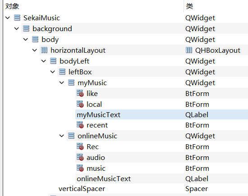Select the onlineMusicText label row
Screen dimensions: 248x196
pos(161,178)
